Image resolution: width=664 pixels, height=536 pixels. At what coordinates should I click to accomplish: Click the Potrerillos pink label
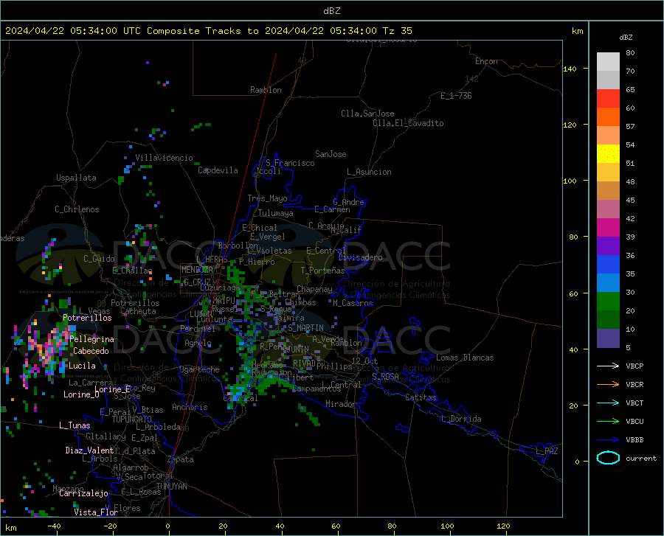coord(87,318)
